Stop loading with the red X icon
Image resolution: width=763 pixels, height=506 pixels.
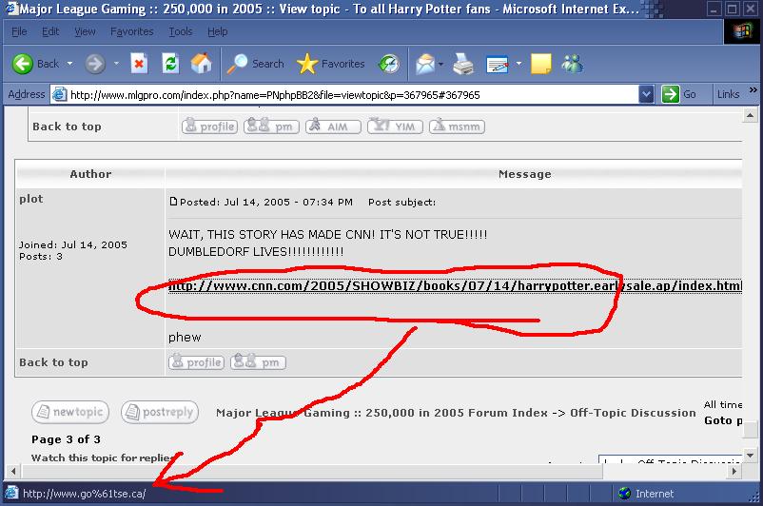139,64
